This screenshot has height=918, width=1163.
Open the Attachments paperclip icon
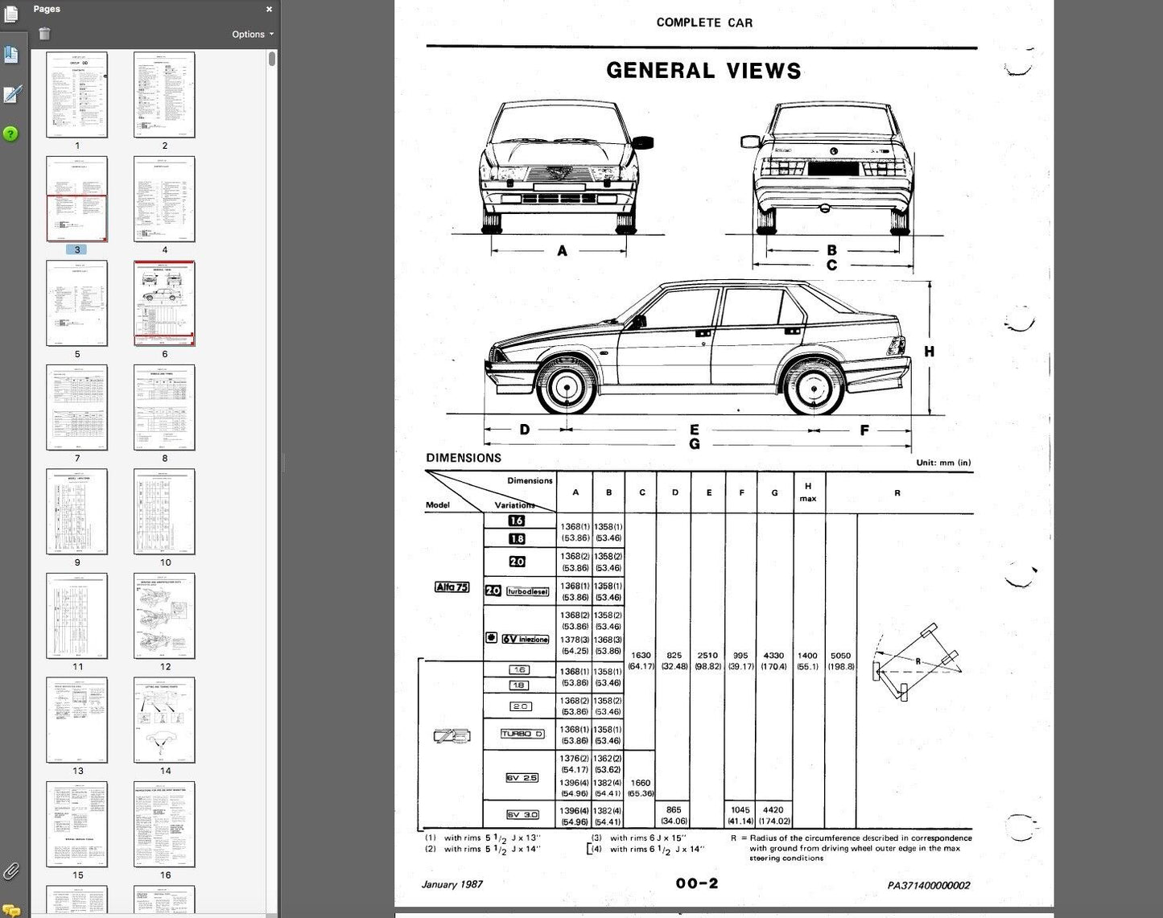(x=10, y=871)
